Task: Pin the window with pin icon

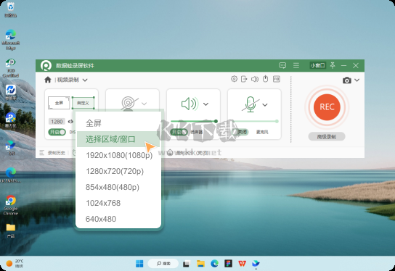Action: (x=333, y=65)
